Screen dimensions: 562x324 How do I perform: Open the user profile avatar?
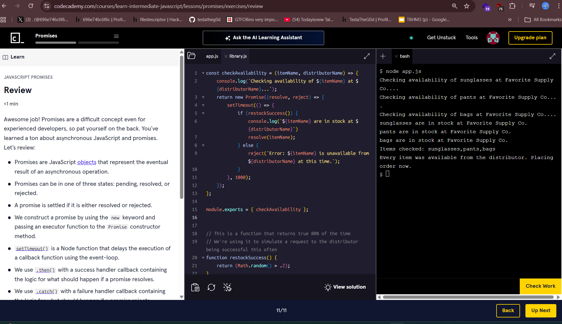tap(493, 38)
